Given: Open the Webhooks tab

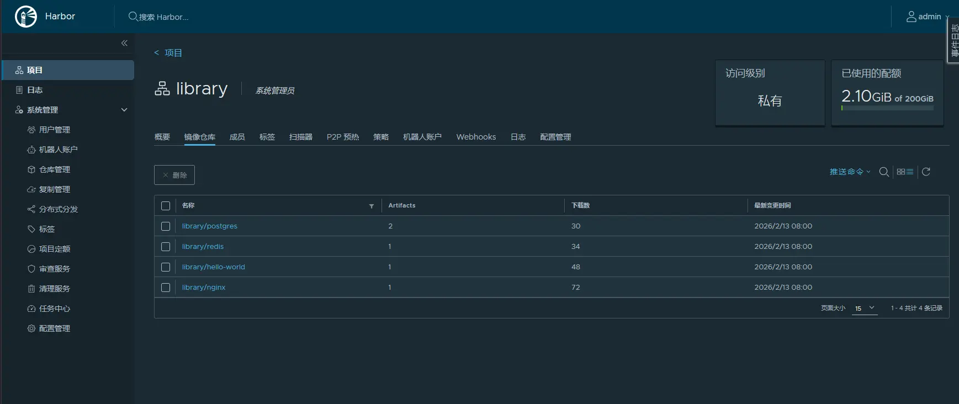Looking at the screenshot, I should (x=476, y=137).
